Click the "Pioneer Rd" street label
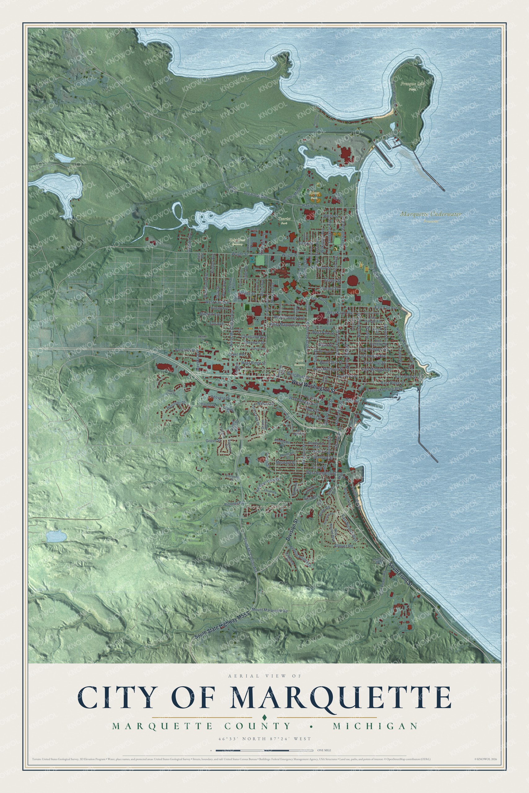 234,504
